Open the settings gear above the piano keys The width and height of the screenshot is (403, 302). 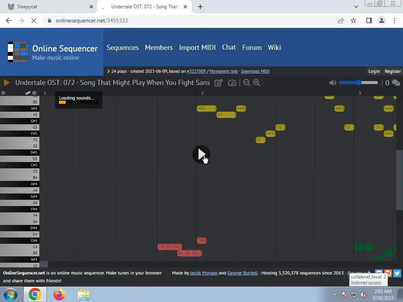[3, 93]
